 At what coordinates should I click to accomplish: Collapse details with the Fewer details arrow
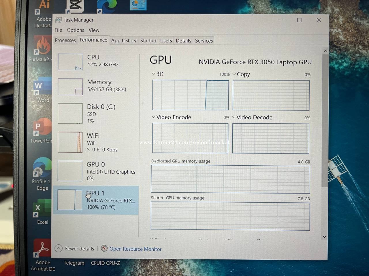59,248
